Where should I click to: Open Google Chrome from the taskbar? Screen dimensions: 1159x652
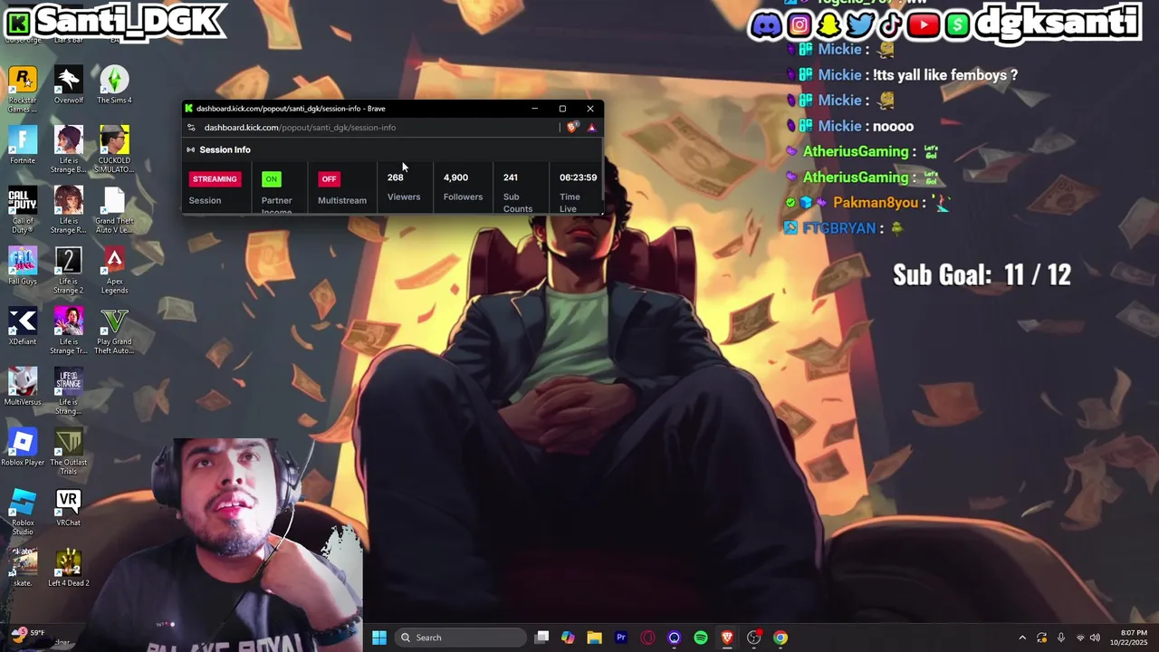(x=781, y=638)
